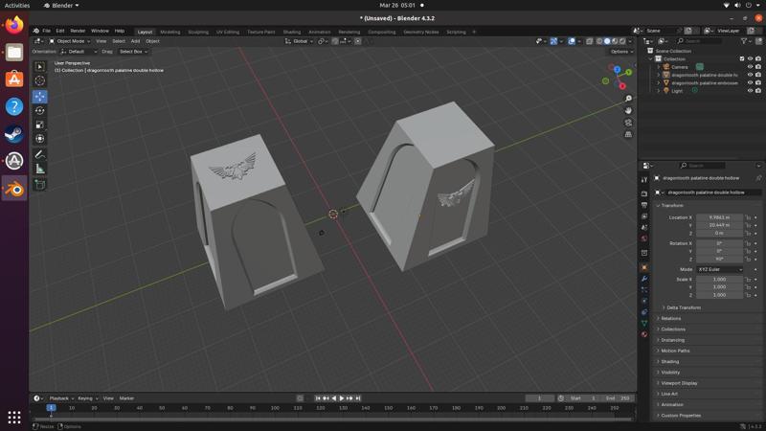
Task: Click the outliner search field
Action: (x=699, y=41)
